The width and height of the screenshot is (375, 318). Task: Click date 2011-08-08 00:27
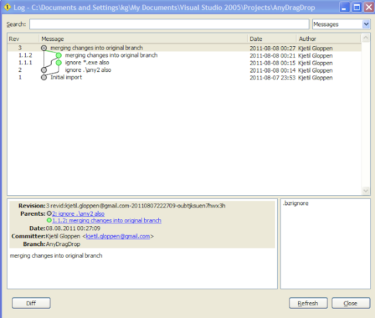coord(272,48)
